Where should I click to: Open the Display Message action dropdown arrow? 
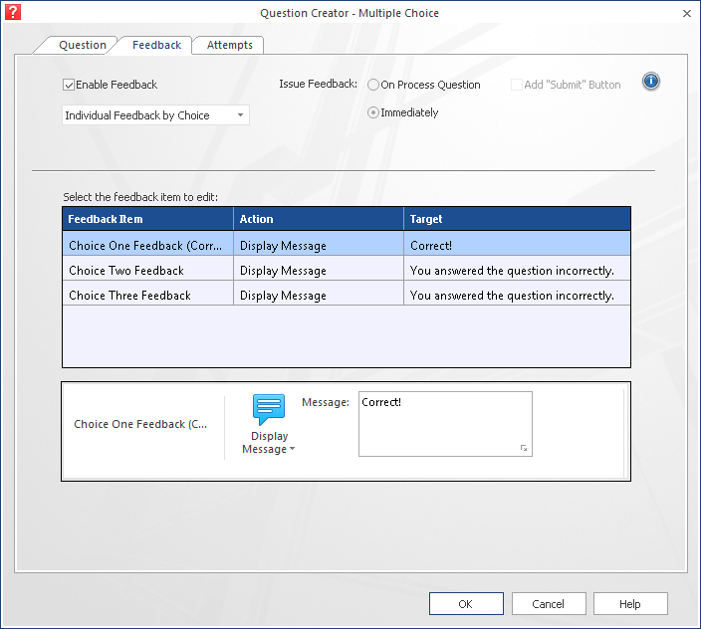tap(293, 449)
